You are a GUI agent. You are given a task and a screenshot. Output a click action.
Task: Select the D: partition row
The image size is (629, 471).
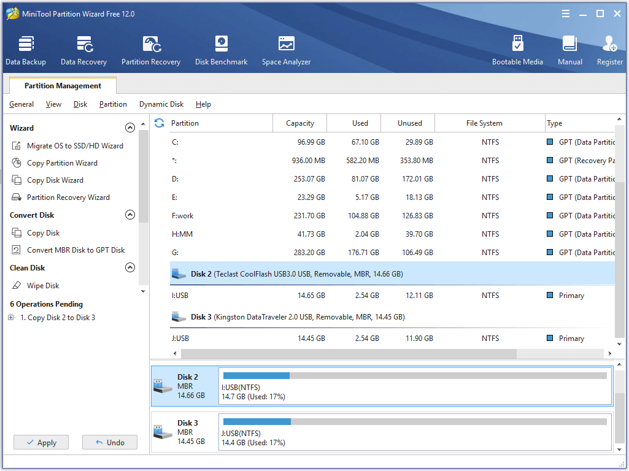[x=392, y=179]
